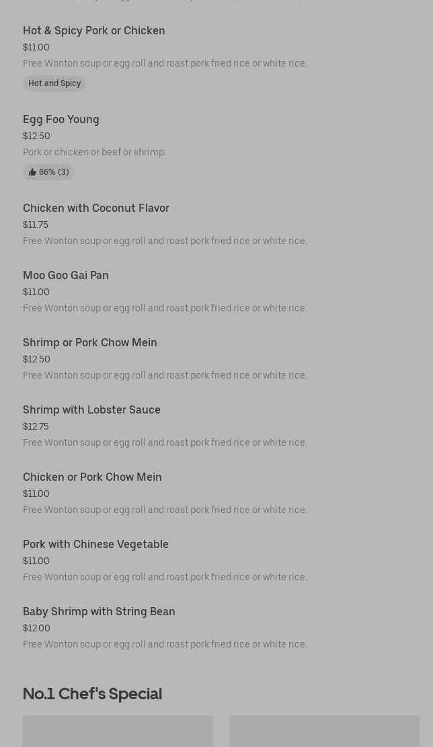This screenshot has width=433, height=747.
Task: Open Shrimp or Pork Chow Mein item
Action: pyautogui.click(x=90, y=343)
